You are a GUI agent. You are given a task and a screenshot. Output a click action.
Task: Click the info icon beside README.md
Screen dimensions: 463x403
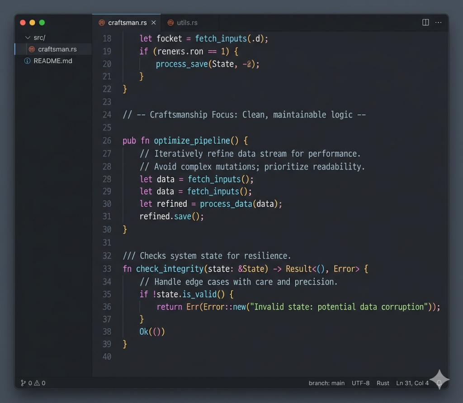(x=27, y=61)
